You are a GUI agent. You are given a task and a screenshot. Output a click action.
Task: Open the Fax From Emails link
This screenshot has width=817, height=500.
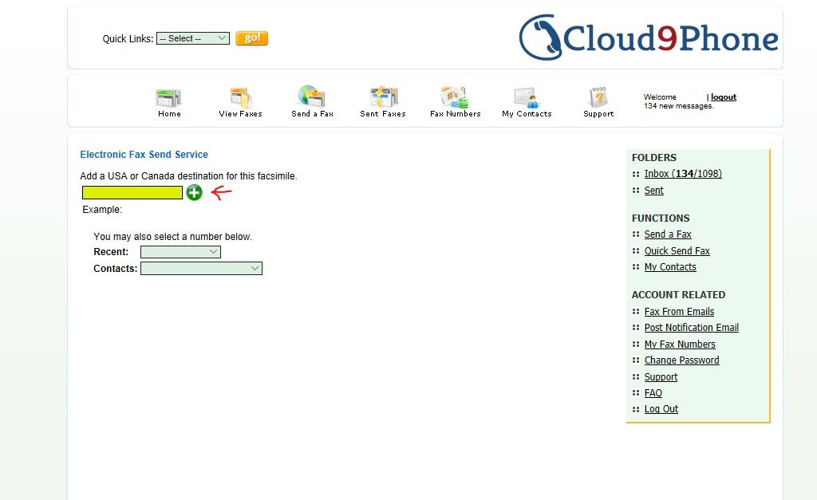click(679, 312)
